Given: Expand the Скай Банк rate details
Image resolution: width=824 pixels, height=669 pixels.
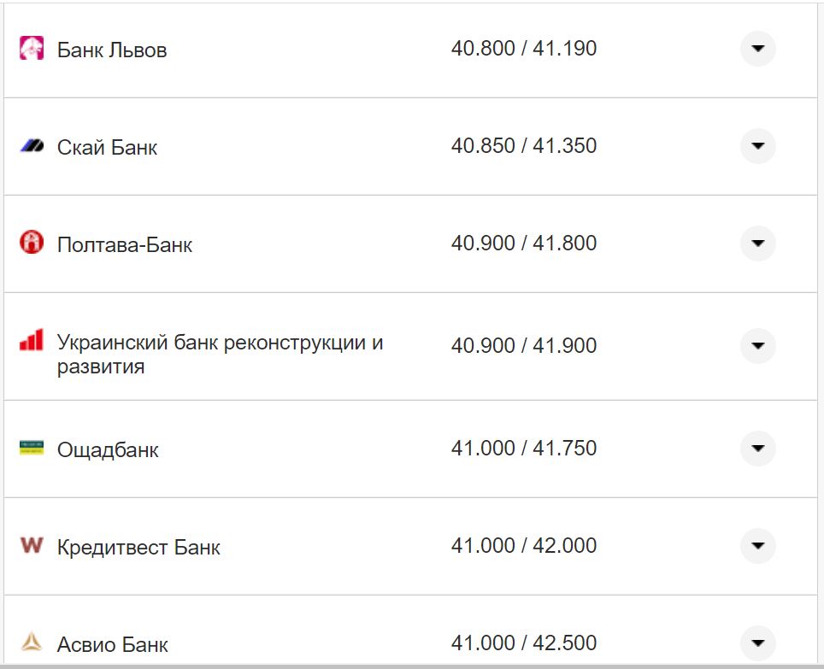Looking at the screenshot, I should pos(757,146).
